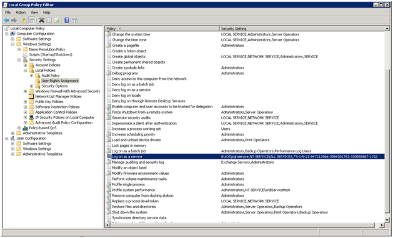This screenshot has width=393, height=238.
Task: Select Advanced Audit Policy Configuration node
Action: pos(64,122)
